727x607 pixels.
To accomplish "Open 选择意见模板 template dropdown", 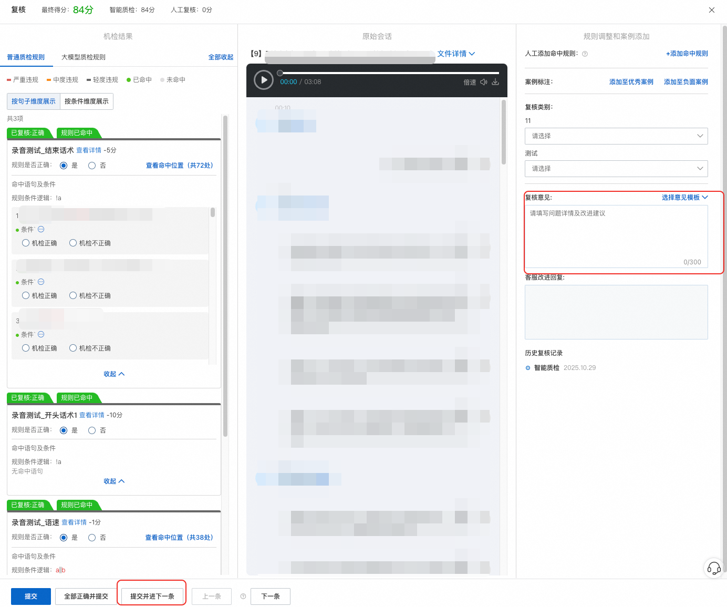I will pyautogui.click(x=685, y=198).
